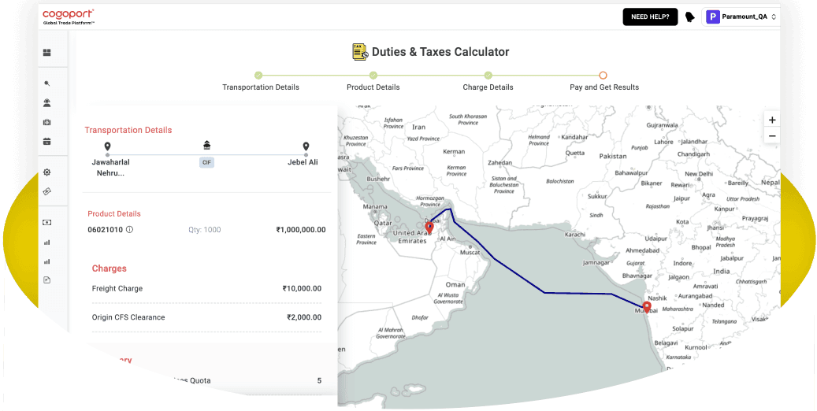Click the ship icon above CIF

[206, 146]
